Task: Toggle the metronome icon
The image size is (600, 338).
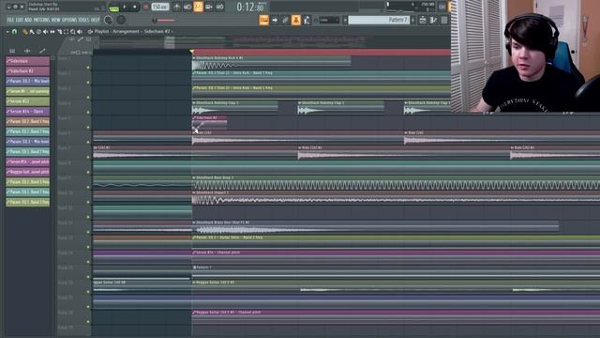Action: click(176, 7)
